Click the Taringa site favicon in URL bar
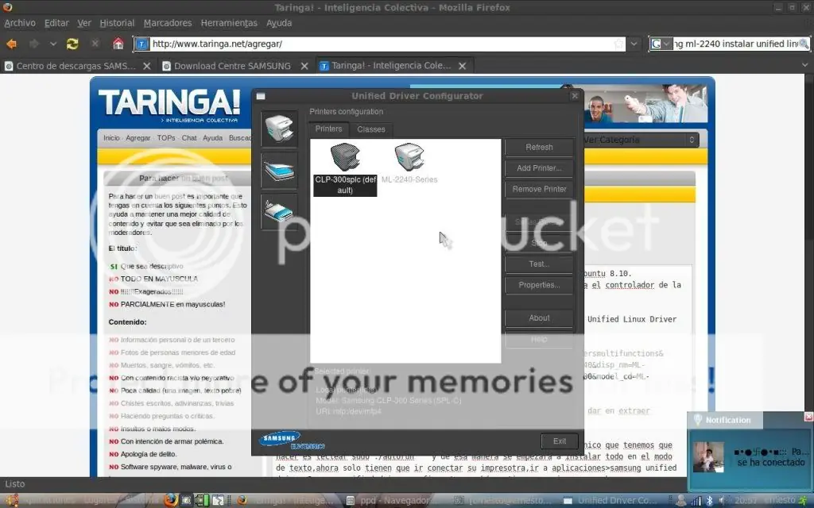814x508 pixels. 141,44
